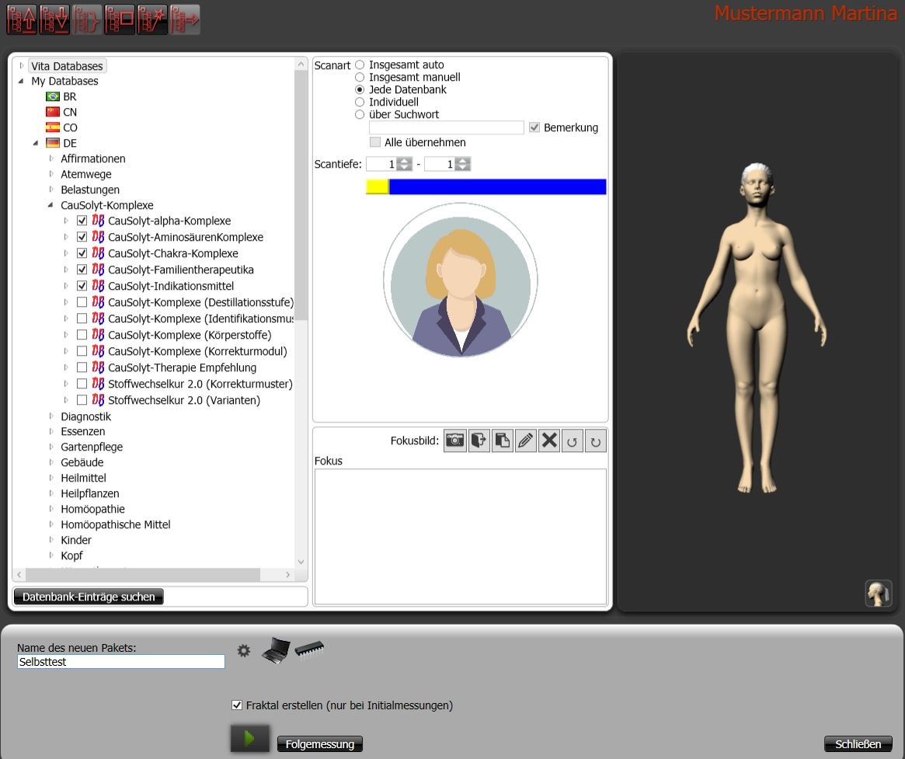Toggle 'Fraktal erstellen' checkbox
The width and height of the screenshot is (905, 759).
pyautogui.click(x=237, y=705)
